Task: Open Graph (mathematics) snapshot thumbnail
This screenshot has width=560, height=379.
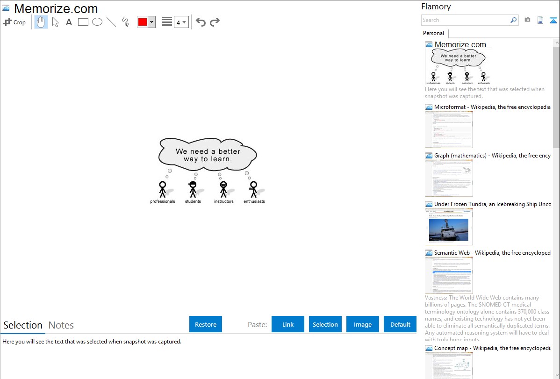Action: 449,178
